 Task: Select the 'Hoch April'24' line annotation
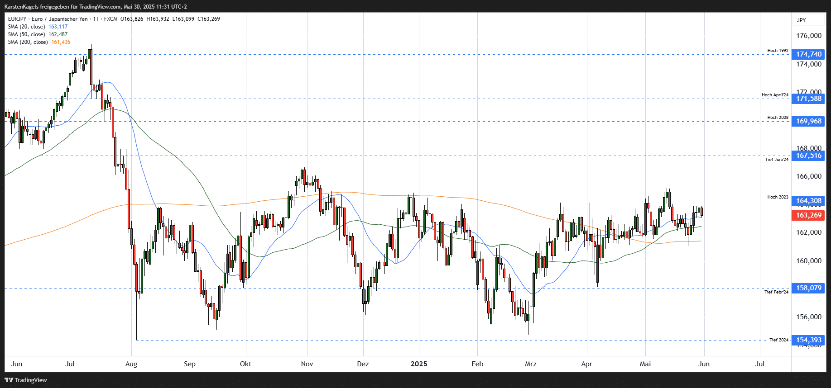pos(775,95)
